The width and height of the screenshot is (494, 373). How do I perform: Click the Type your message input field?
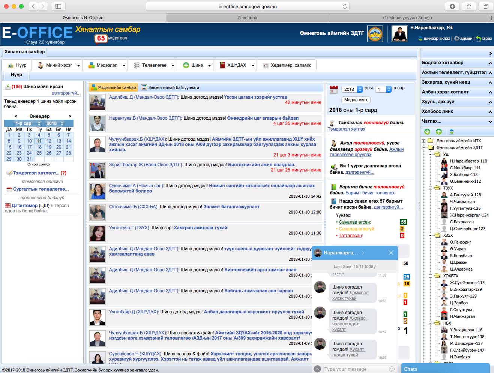coord(354,369)
